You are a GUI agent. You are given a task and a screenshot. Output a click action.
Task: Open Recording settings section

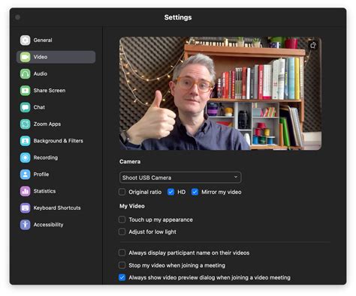click(x=46, y=157)
